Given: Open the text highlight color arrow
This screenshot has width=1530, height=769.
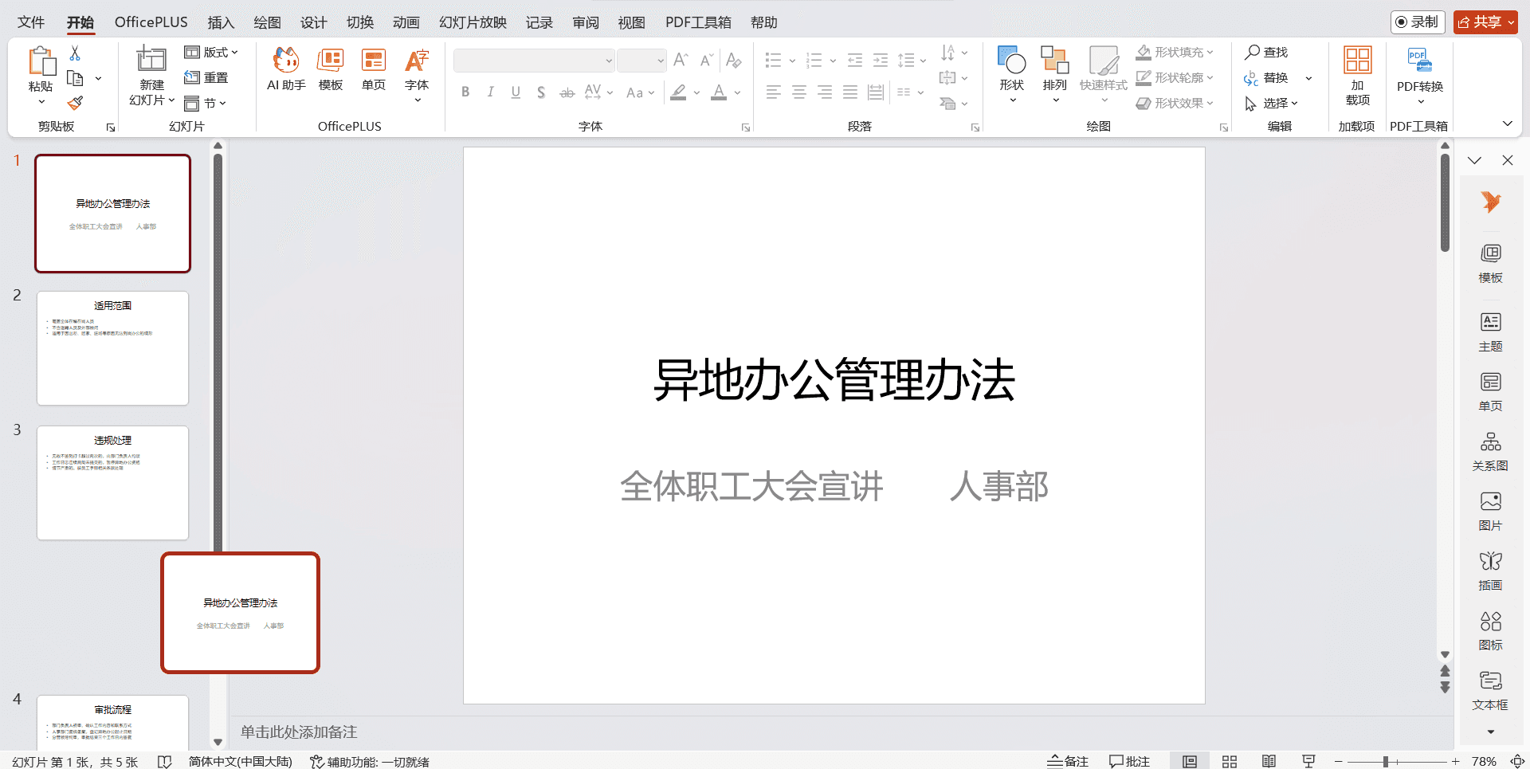Looking at the screenshot, I should pos(696,92).
